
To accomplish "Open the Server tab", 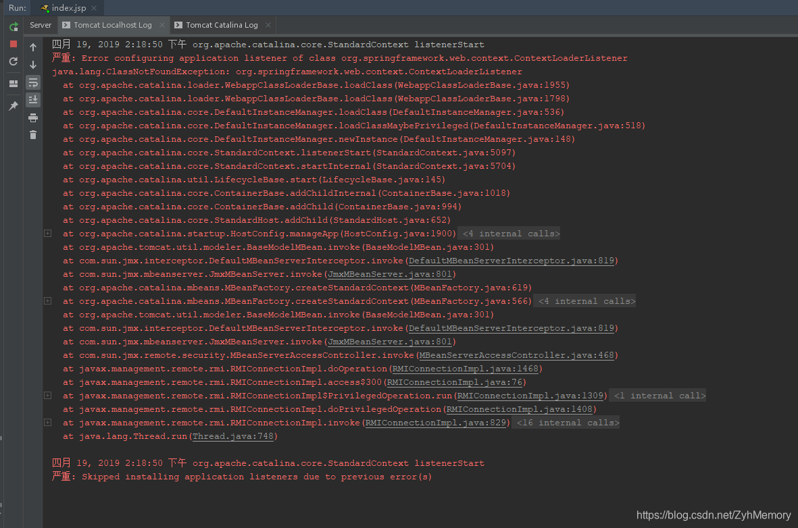I will tap(41, 25).
